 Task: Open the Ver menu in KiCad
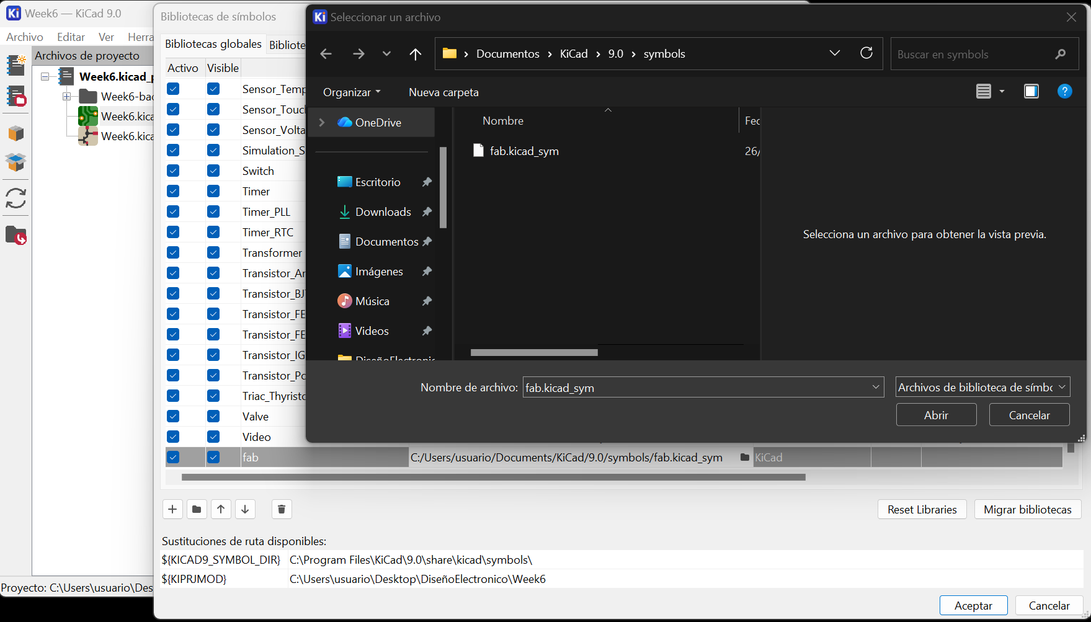(107, 37)
